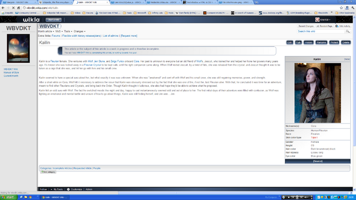Open the Chrome wrench menu
The image size is (356, 200).
coord(353,8)
